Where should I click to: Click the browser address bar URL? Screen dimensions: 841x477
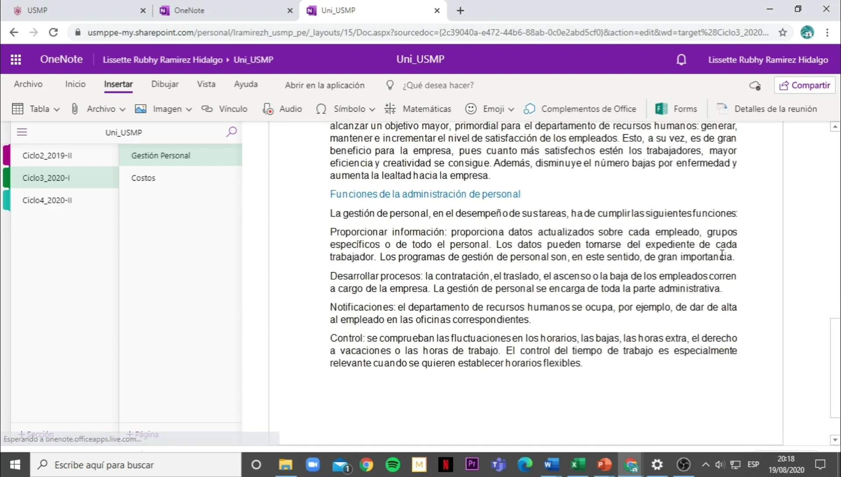click(x=428, y=32)
